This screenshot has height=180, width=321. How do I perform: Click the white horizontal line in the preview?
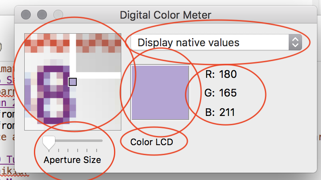pos(99,75)
